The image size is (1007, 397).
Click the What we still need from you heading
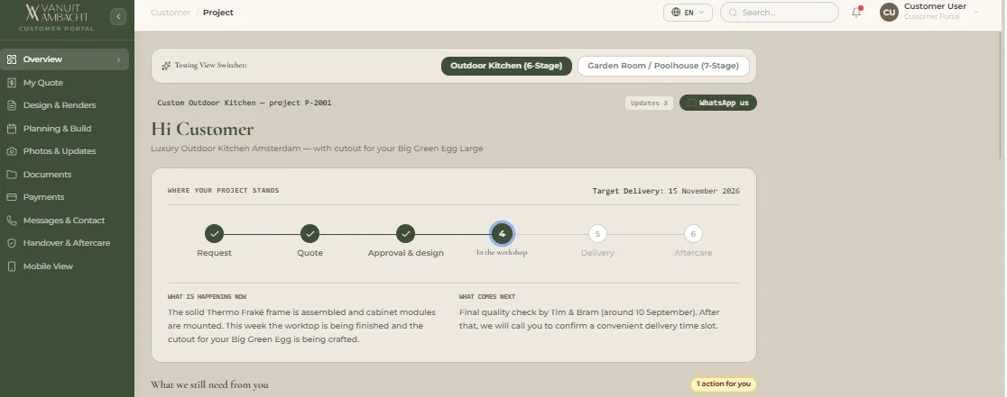tap(209, 384)
